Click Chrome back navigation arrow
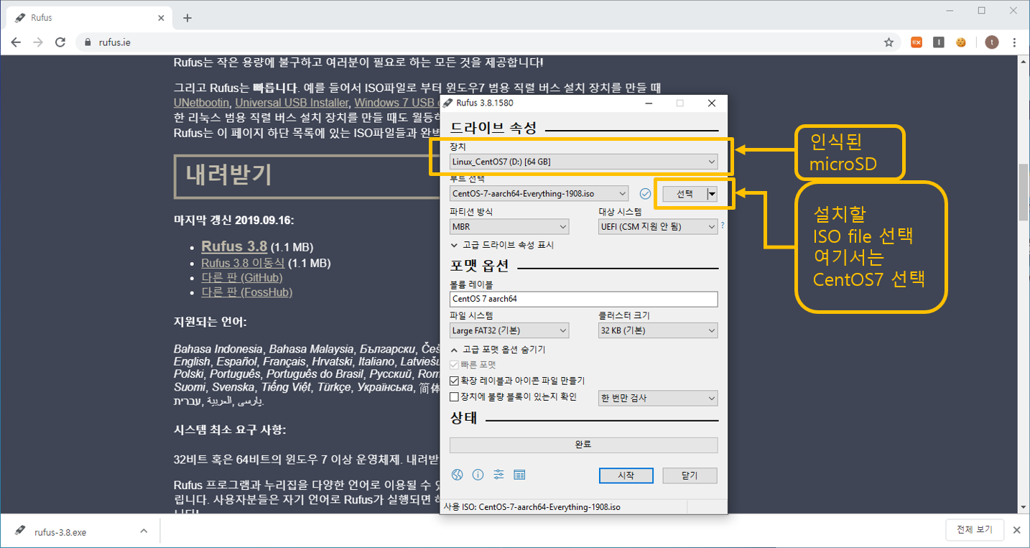 [x=16, y=42]
